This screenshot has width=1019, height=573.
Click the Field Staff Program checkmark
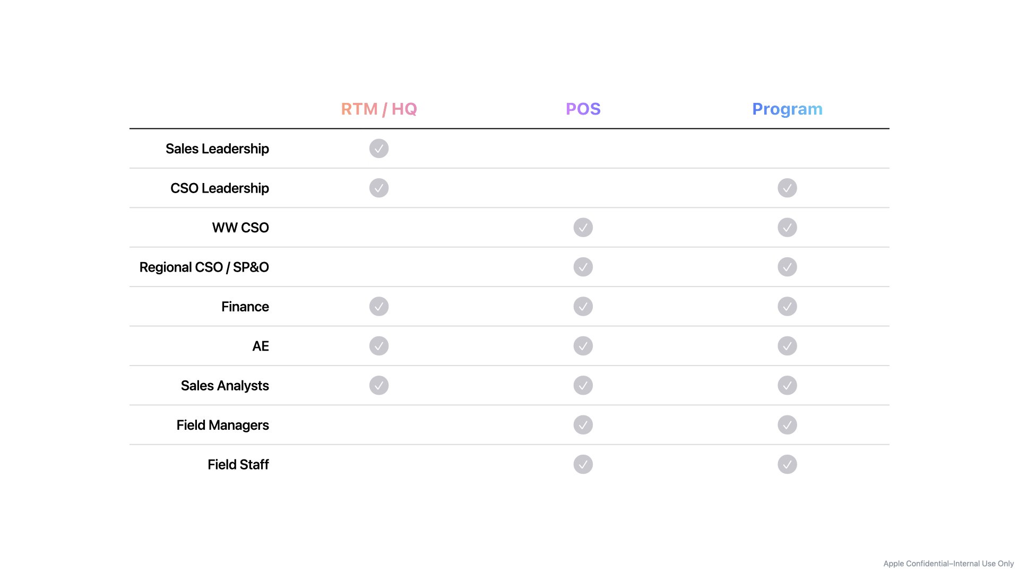coord(787,464)
